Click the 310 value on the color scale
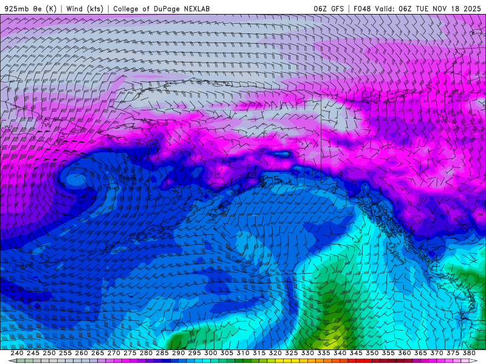Image resolution: width=486 pixels, height=364 pixels. (x=242, y=353)
